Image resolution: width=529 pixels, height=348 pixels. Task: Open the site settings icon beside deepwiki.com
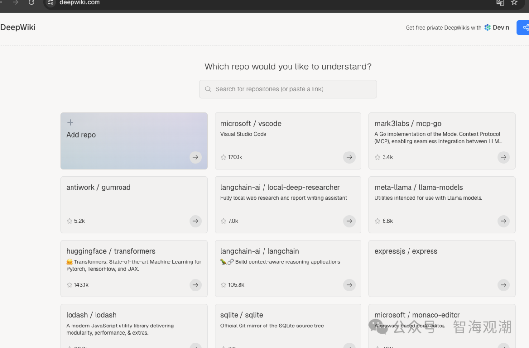pyautogui.click(x=50, y=3)
